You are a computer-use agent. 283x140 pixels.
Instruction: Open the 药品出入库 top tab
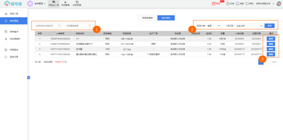pos(54,4)
